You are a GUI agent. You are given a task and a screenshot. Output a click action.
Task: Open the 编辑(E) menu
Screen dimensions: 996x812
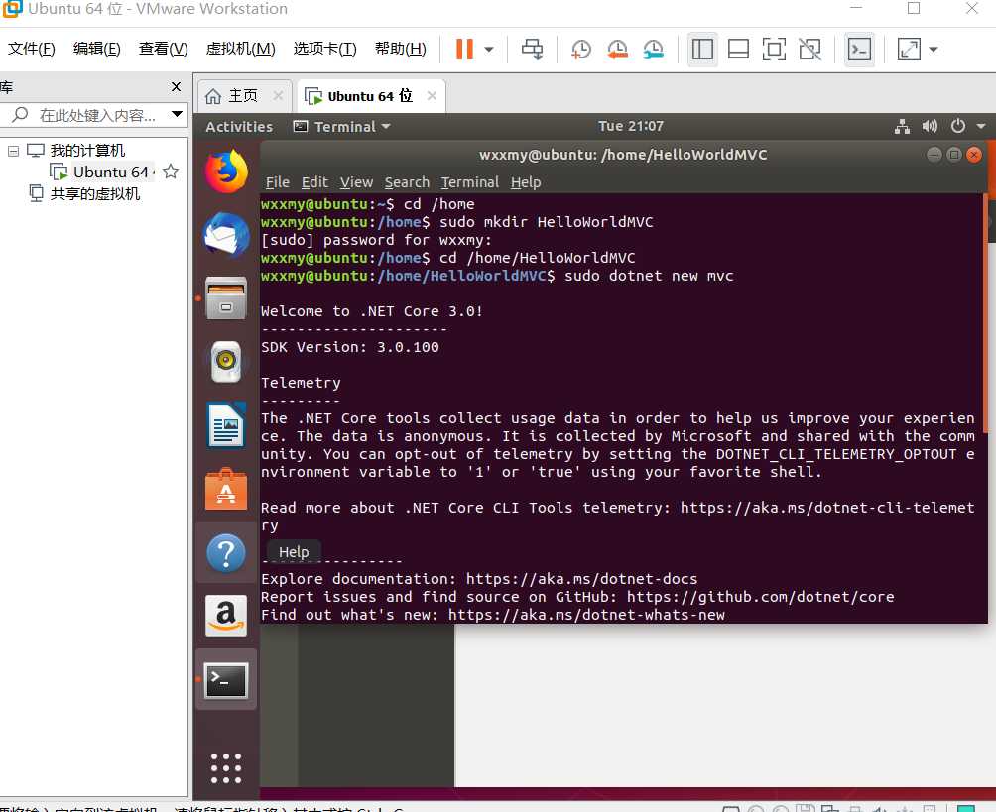96,49
